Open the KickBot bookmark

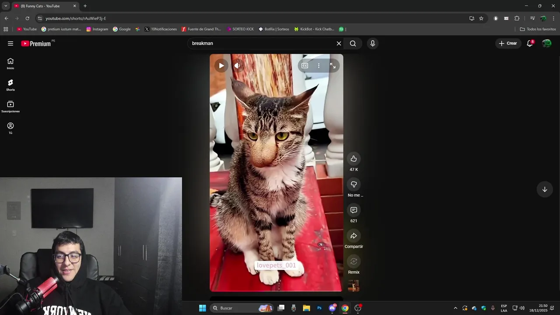tap(314, 29)
